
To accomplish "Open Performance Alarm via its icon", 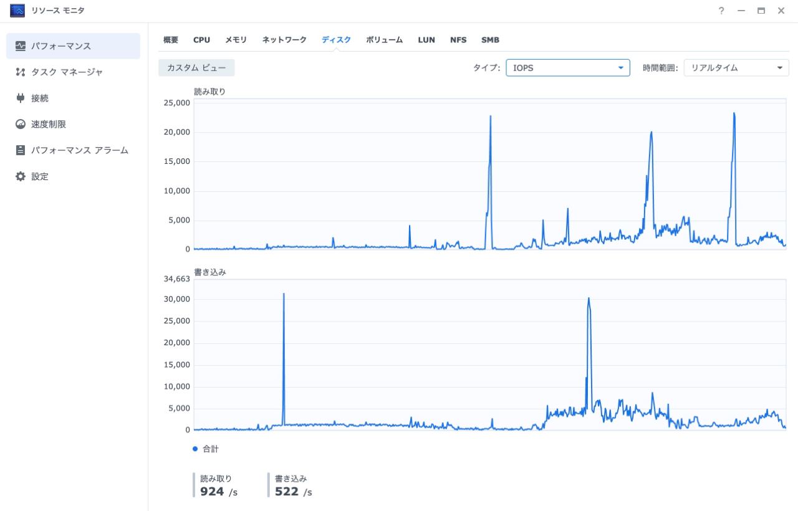I will click(21, 150).
